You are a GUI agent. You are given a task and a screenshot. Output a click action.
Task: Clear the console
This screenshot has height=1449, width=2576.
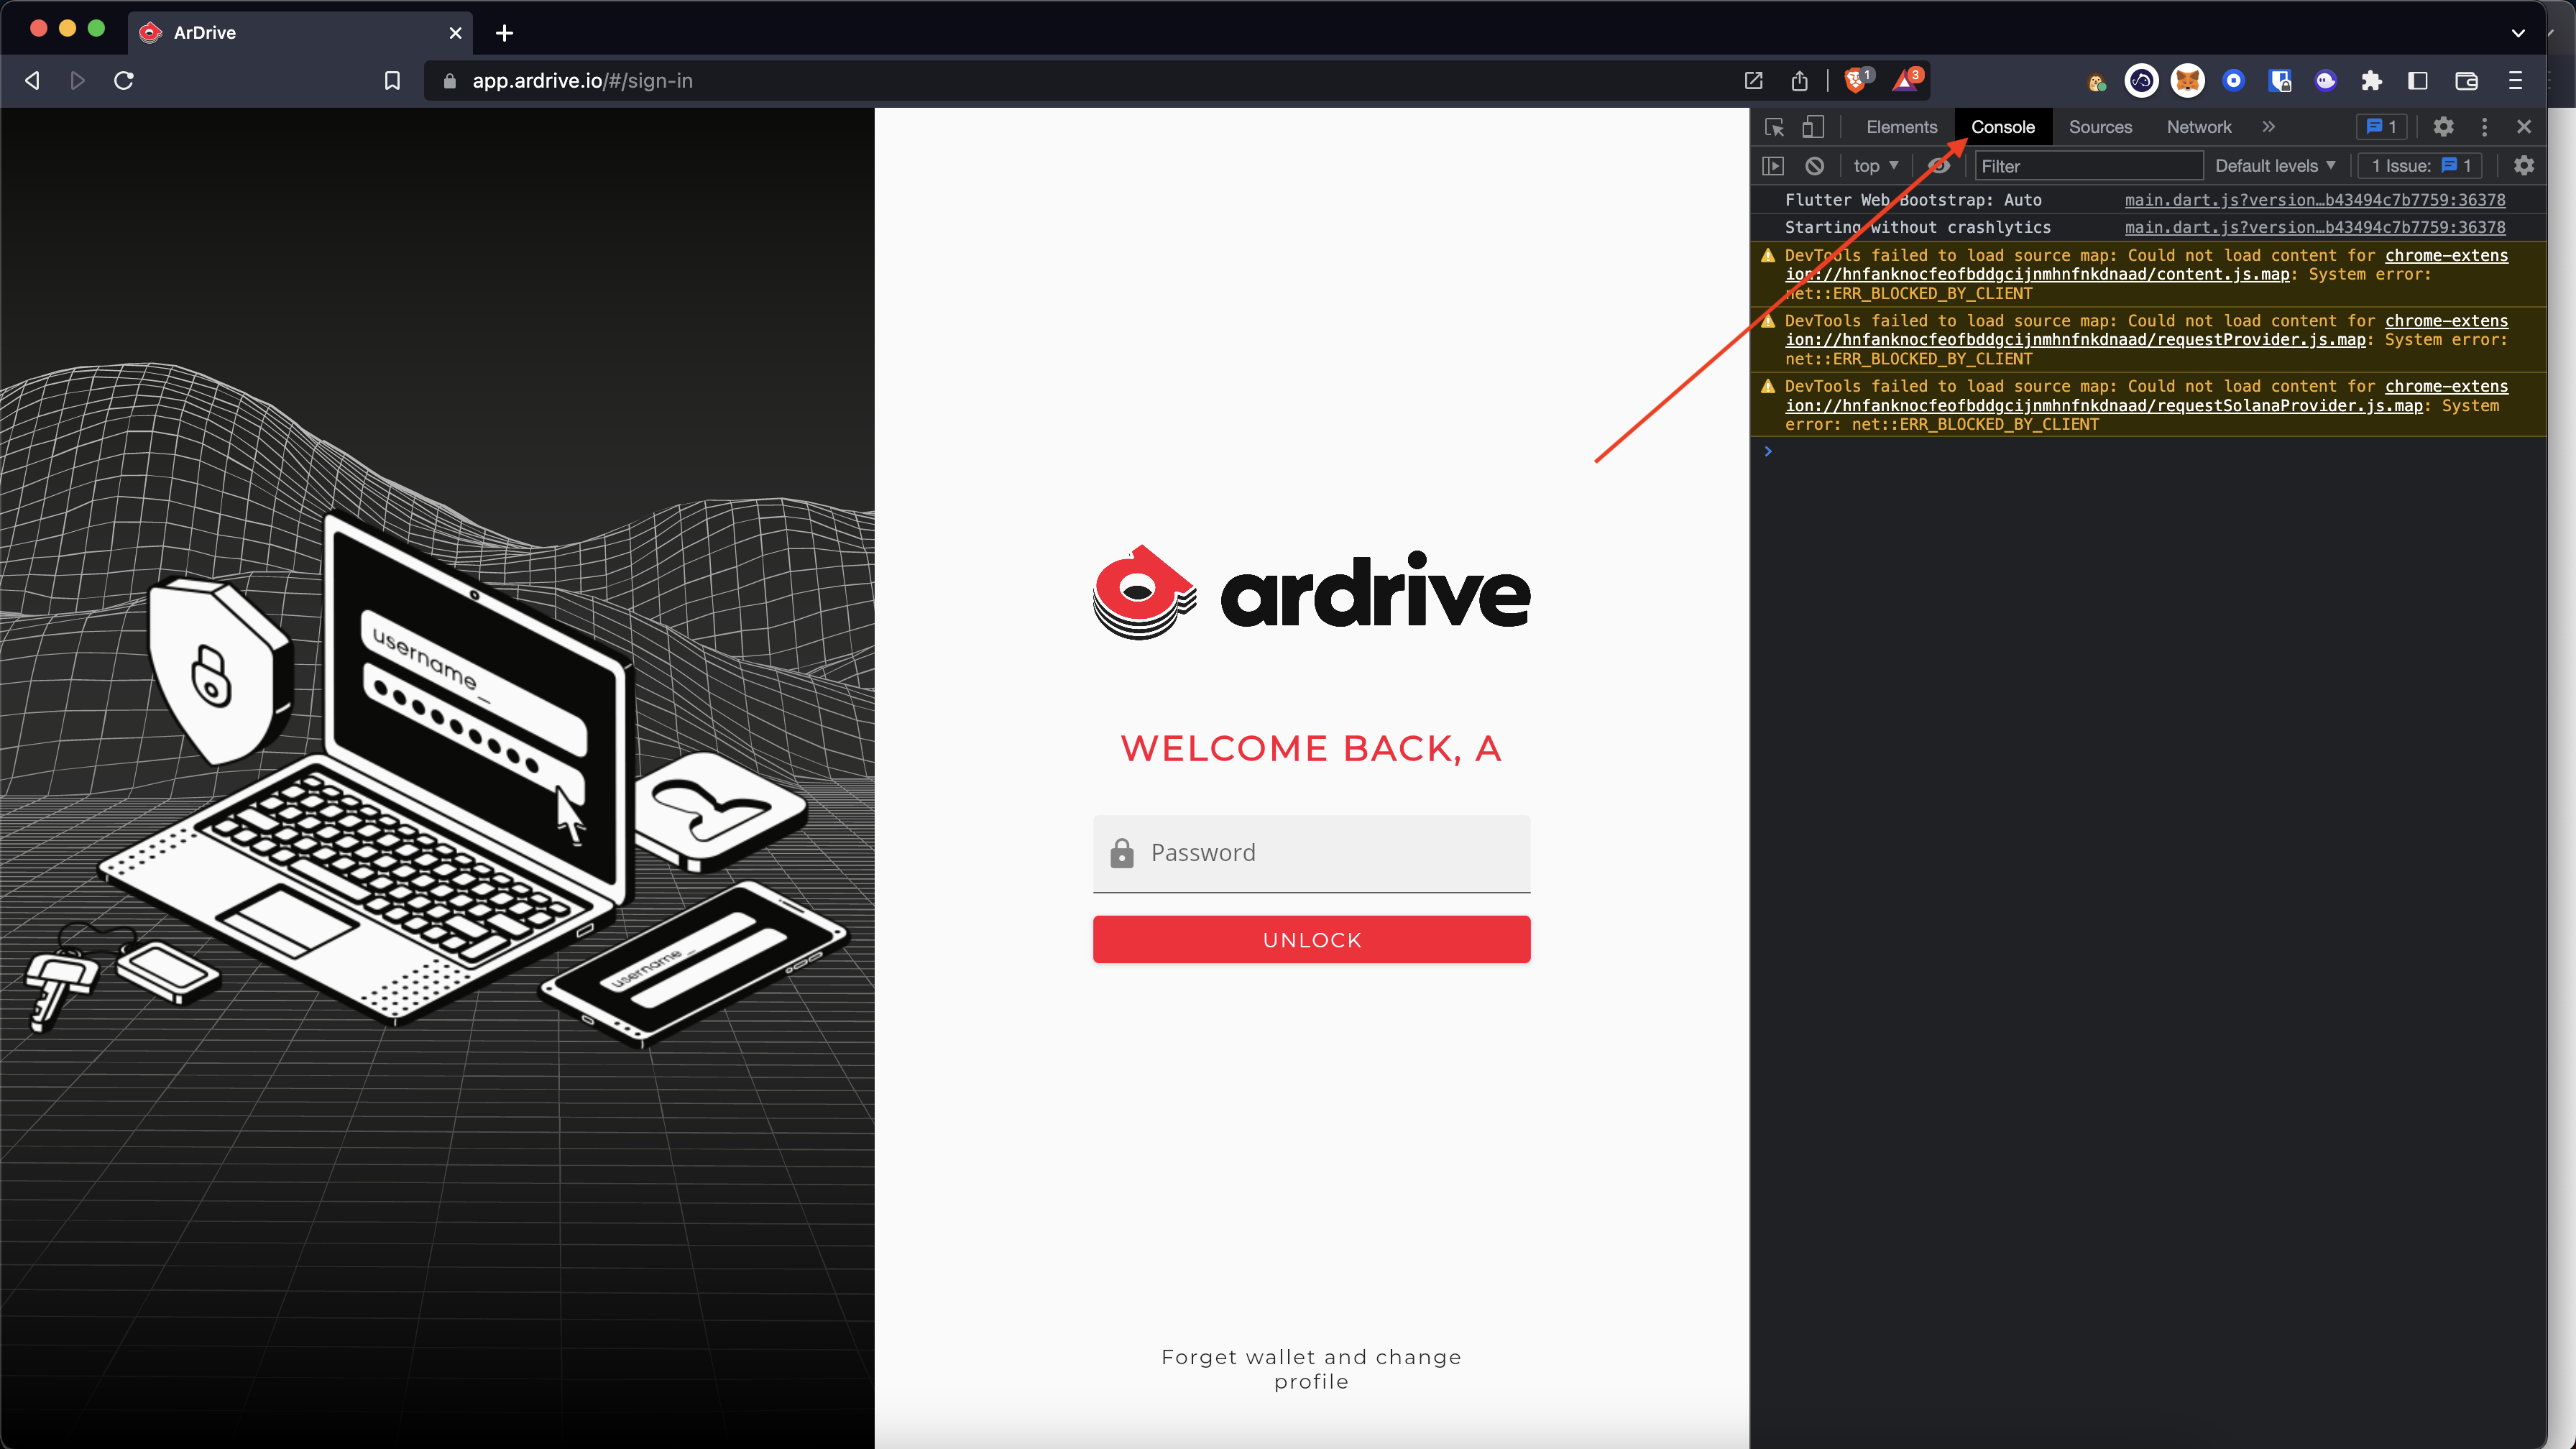click(x=1814, y=166)
